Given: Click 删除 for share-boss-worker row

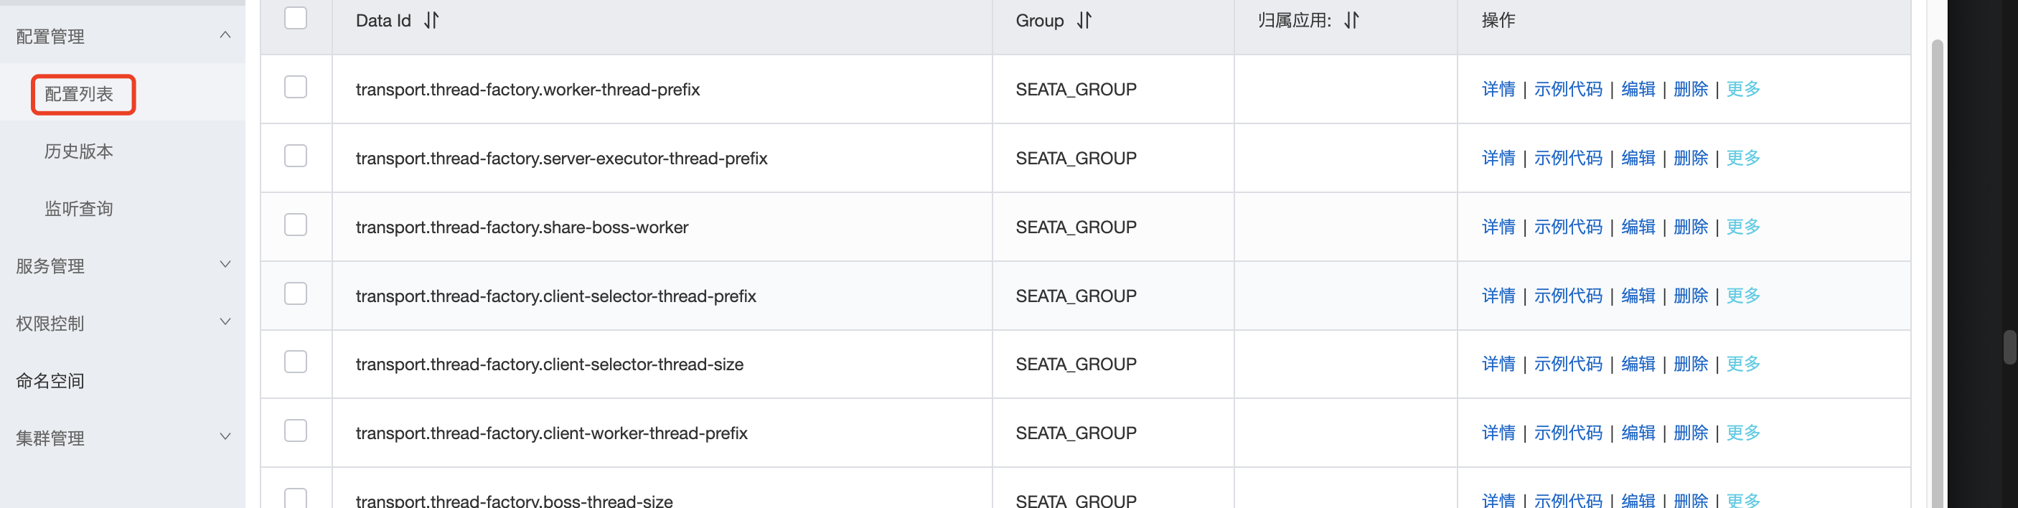Looking at the screenshot, I should coord(1690,227).
